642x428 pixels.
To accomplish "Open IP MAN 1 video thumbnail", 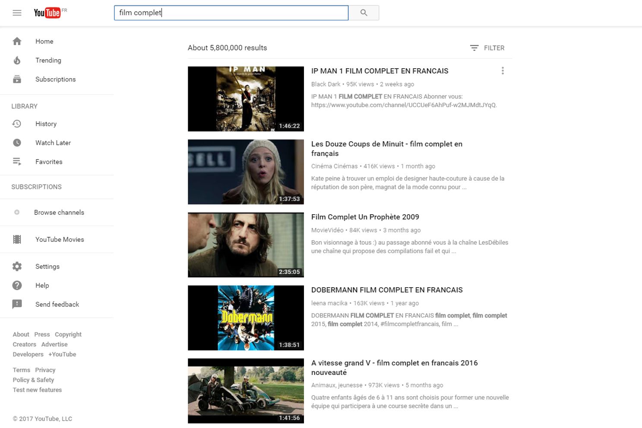I will point(246,99).
